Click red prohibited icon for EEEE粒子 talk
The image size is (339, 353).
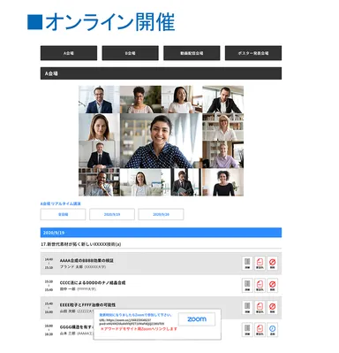(273, 307)
